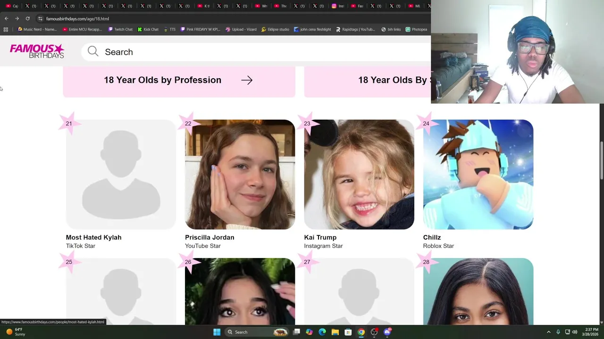Click the page vertical scrollbar thumb
The image size is (604, 339).
tap(602, 160)
